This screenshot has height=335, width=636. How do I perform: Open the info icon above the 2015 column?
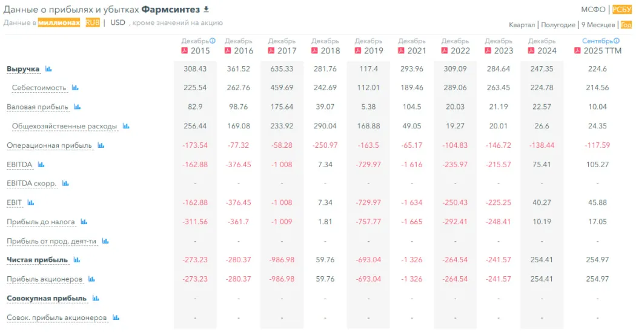coord(213,41)
